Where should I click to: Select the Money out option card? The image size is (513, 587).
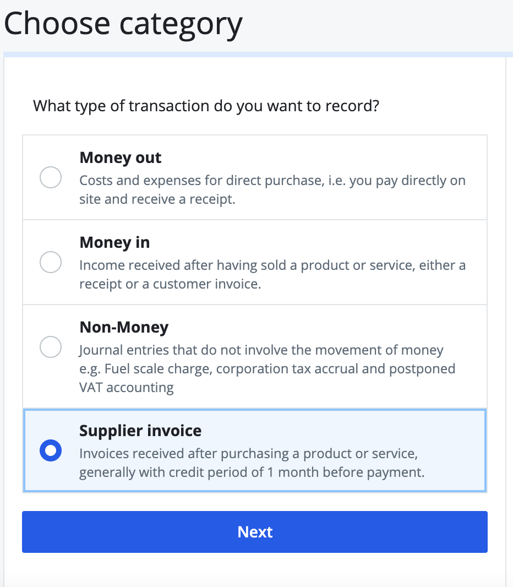(x=255, y=176)
